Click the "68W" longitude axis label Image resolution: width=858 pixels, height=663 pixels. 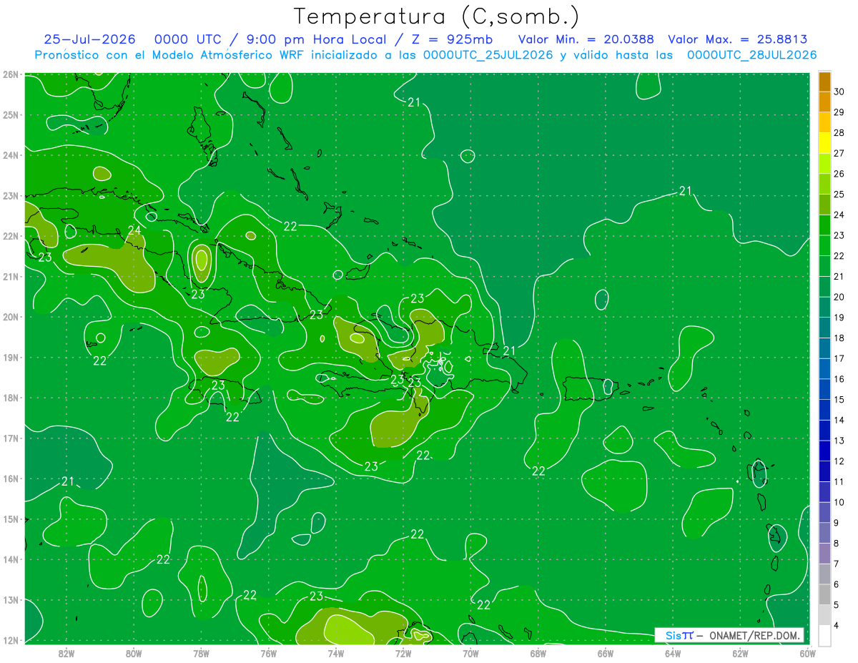[x=538, y=653]
